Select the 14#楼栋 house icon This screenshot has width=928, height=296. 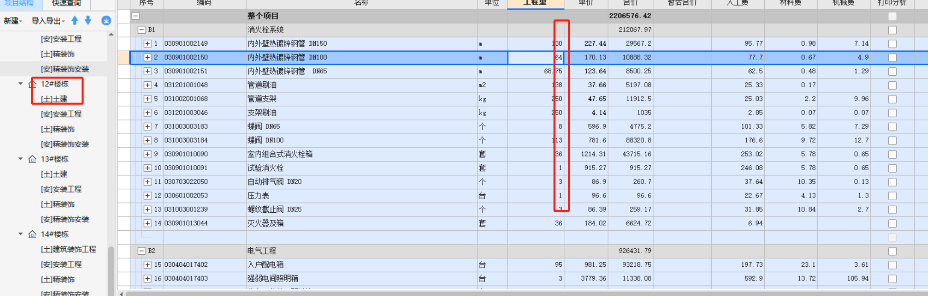32,234
